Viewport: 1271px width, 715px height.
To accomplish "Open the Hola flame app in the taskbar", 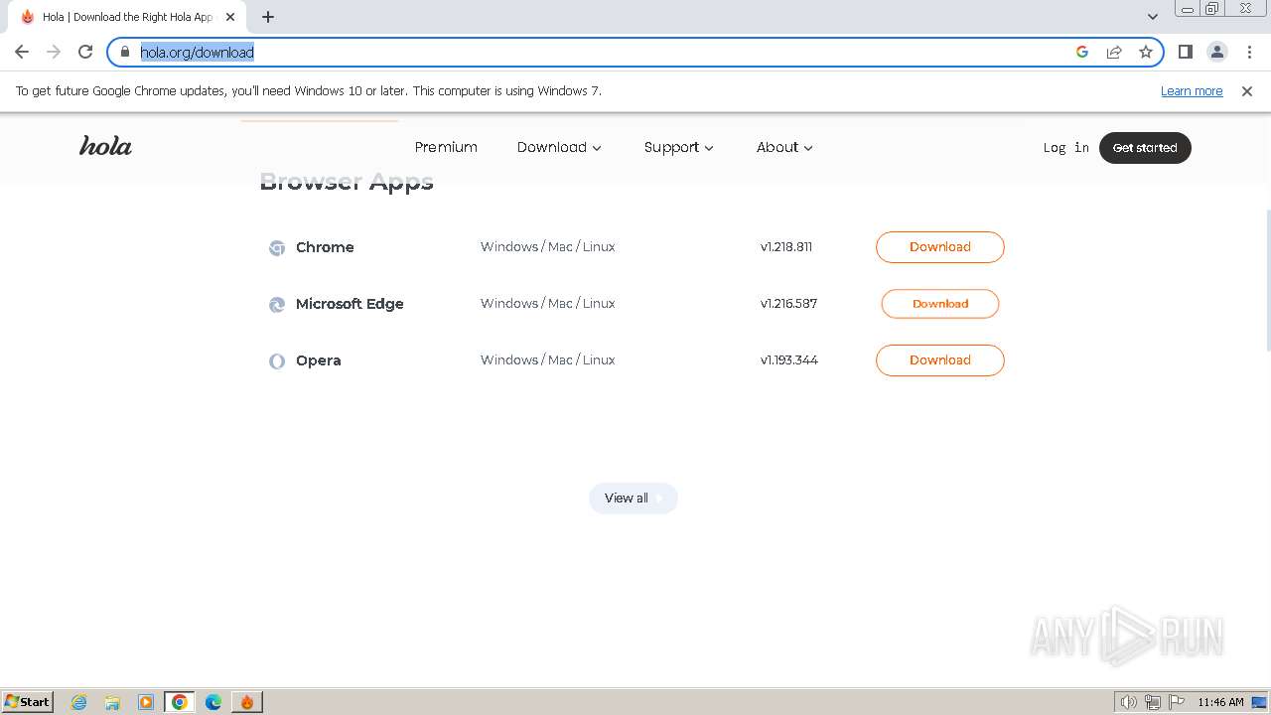I will (x=247, y=702).
